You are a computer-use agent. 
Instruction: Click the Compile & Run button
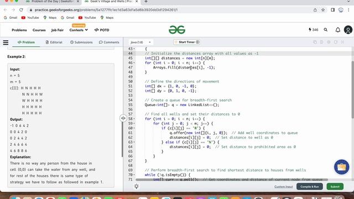point(310,187)
